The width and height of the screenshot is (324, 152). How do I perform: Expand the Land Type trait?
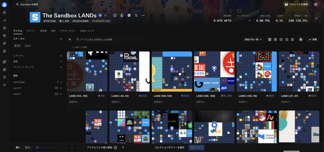(x=38, y=82)
